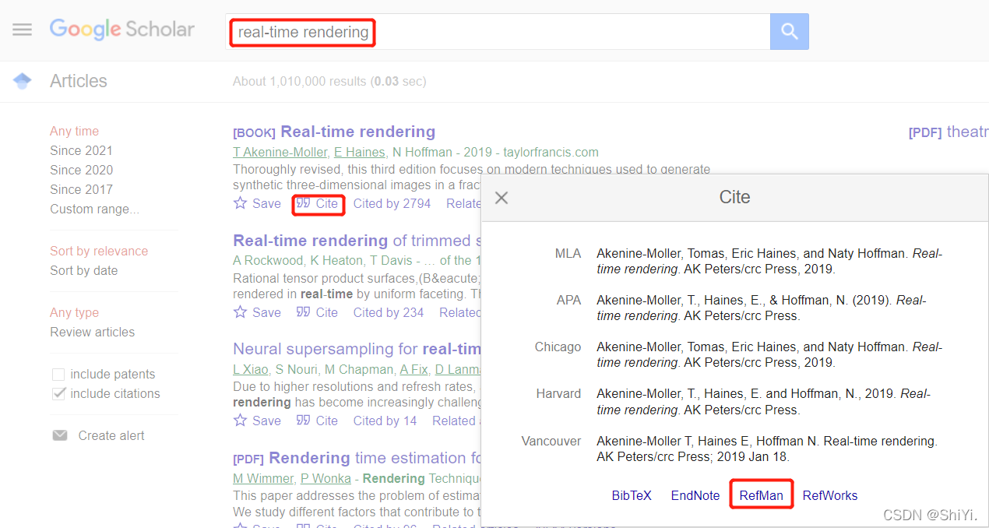Click Cited by 234 link

click(x=389, y=312)
